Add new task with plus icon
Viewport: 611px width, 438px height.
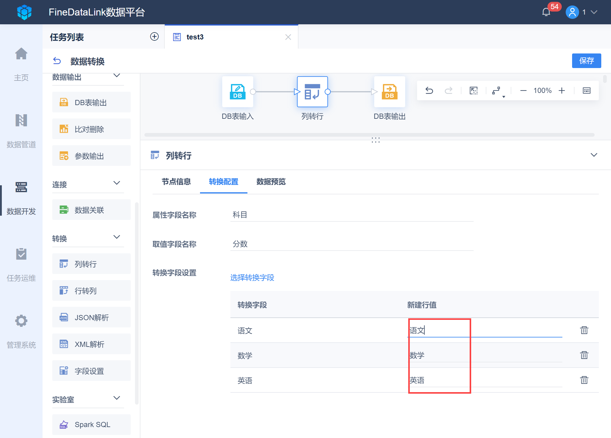point(154,37)
